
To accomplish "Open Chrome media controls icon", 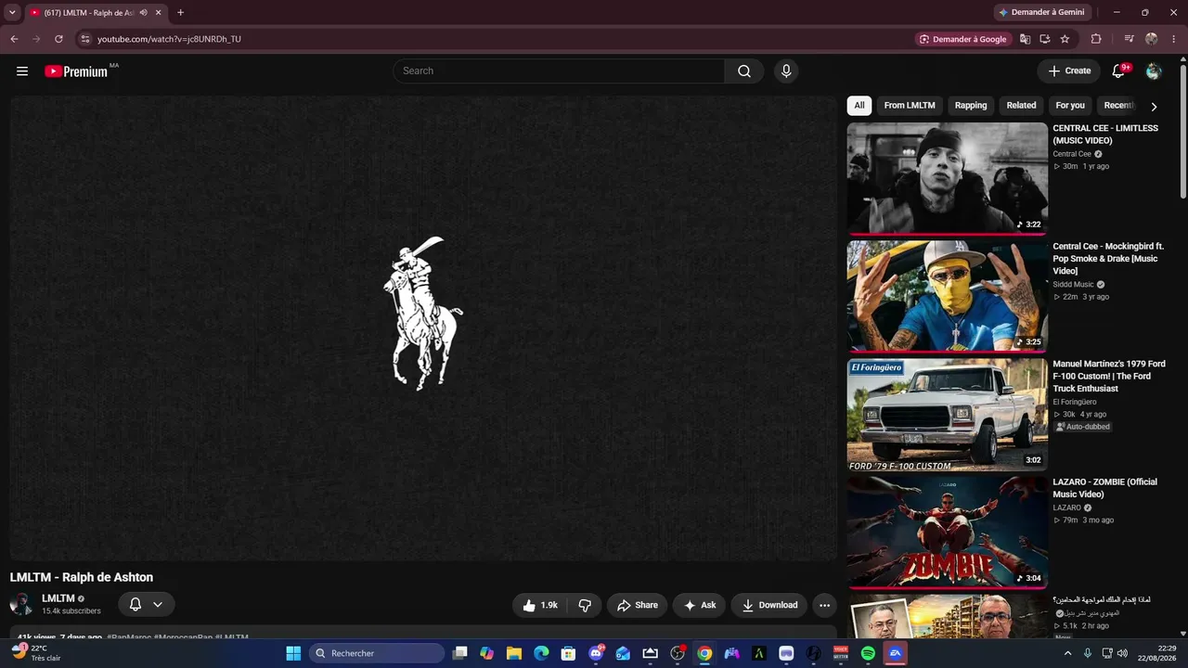I will tap(1130, 39).
